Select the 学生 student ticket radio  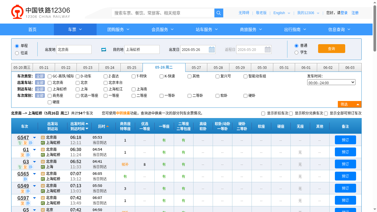click(296, 52)
